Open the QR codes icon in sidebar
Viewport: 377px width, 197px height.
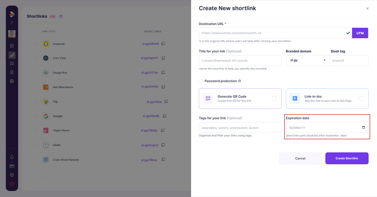12,63
